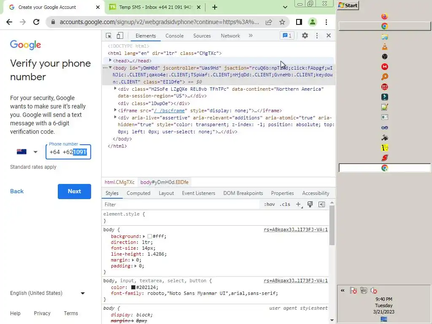Click the Next button
Screen dimensions: 432x324
pos(74,192)
